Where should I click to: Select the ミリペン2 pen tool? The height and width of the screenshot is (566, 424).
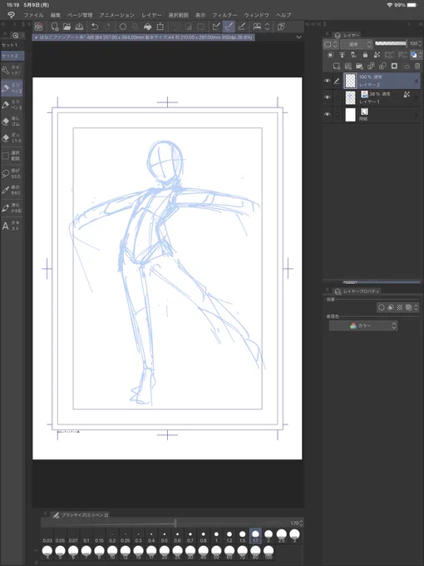click(x=12, y=88)
